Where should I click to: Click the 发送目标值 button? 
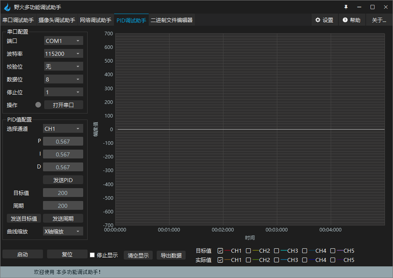(24, 219)
